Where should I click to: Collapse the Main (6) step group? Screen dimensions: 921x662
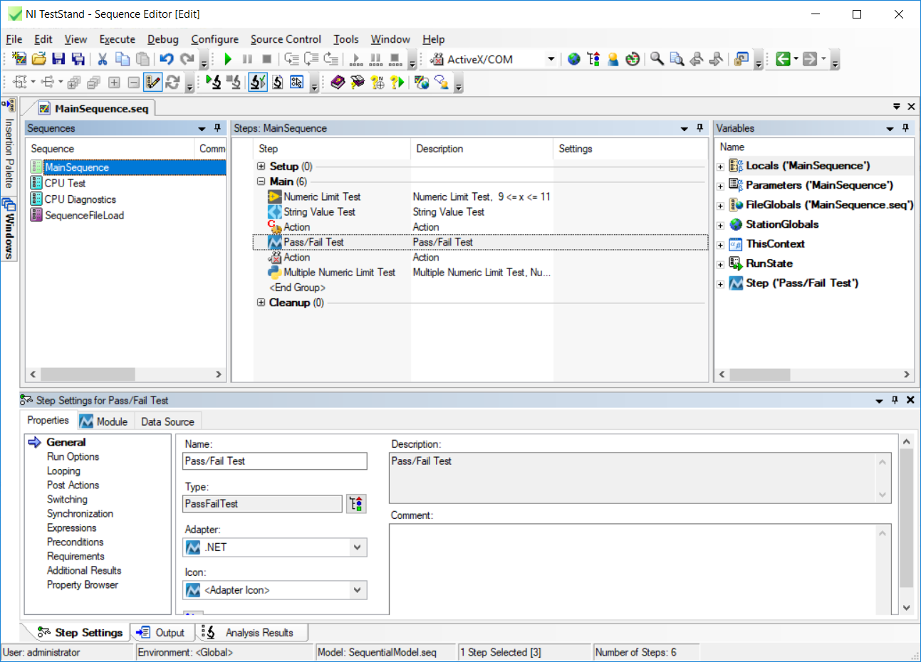click(x=261, y=182)
